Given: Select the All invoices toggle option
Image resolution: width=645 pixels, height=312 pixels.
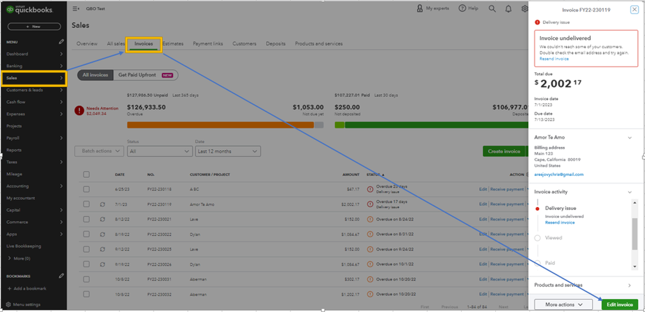Looking at the screenshot, I should click(95, 75).
